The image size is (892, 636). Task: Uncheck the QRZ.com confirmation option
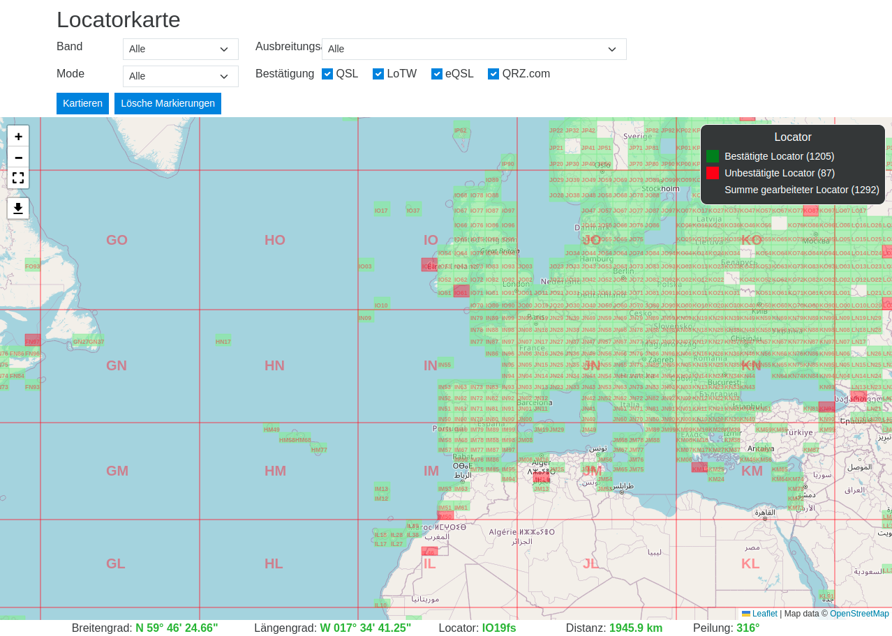click(x=493, y=74)
